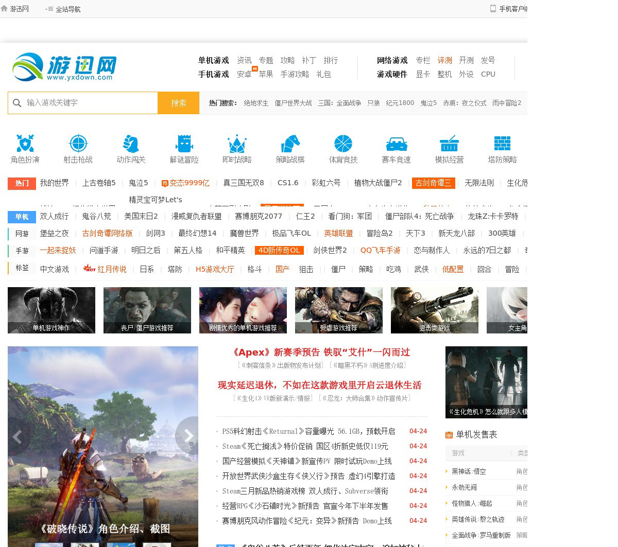Open H5游戏大厅 tag link

point(215,269)
